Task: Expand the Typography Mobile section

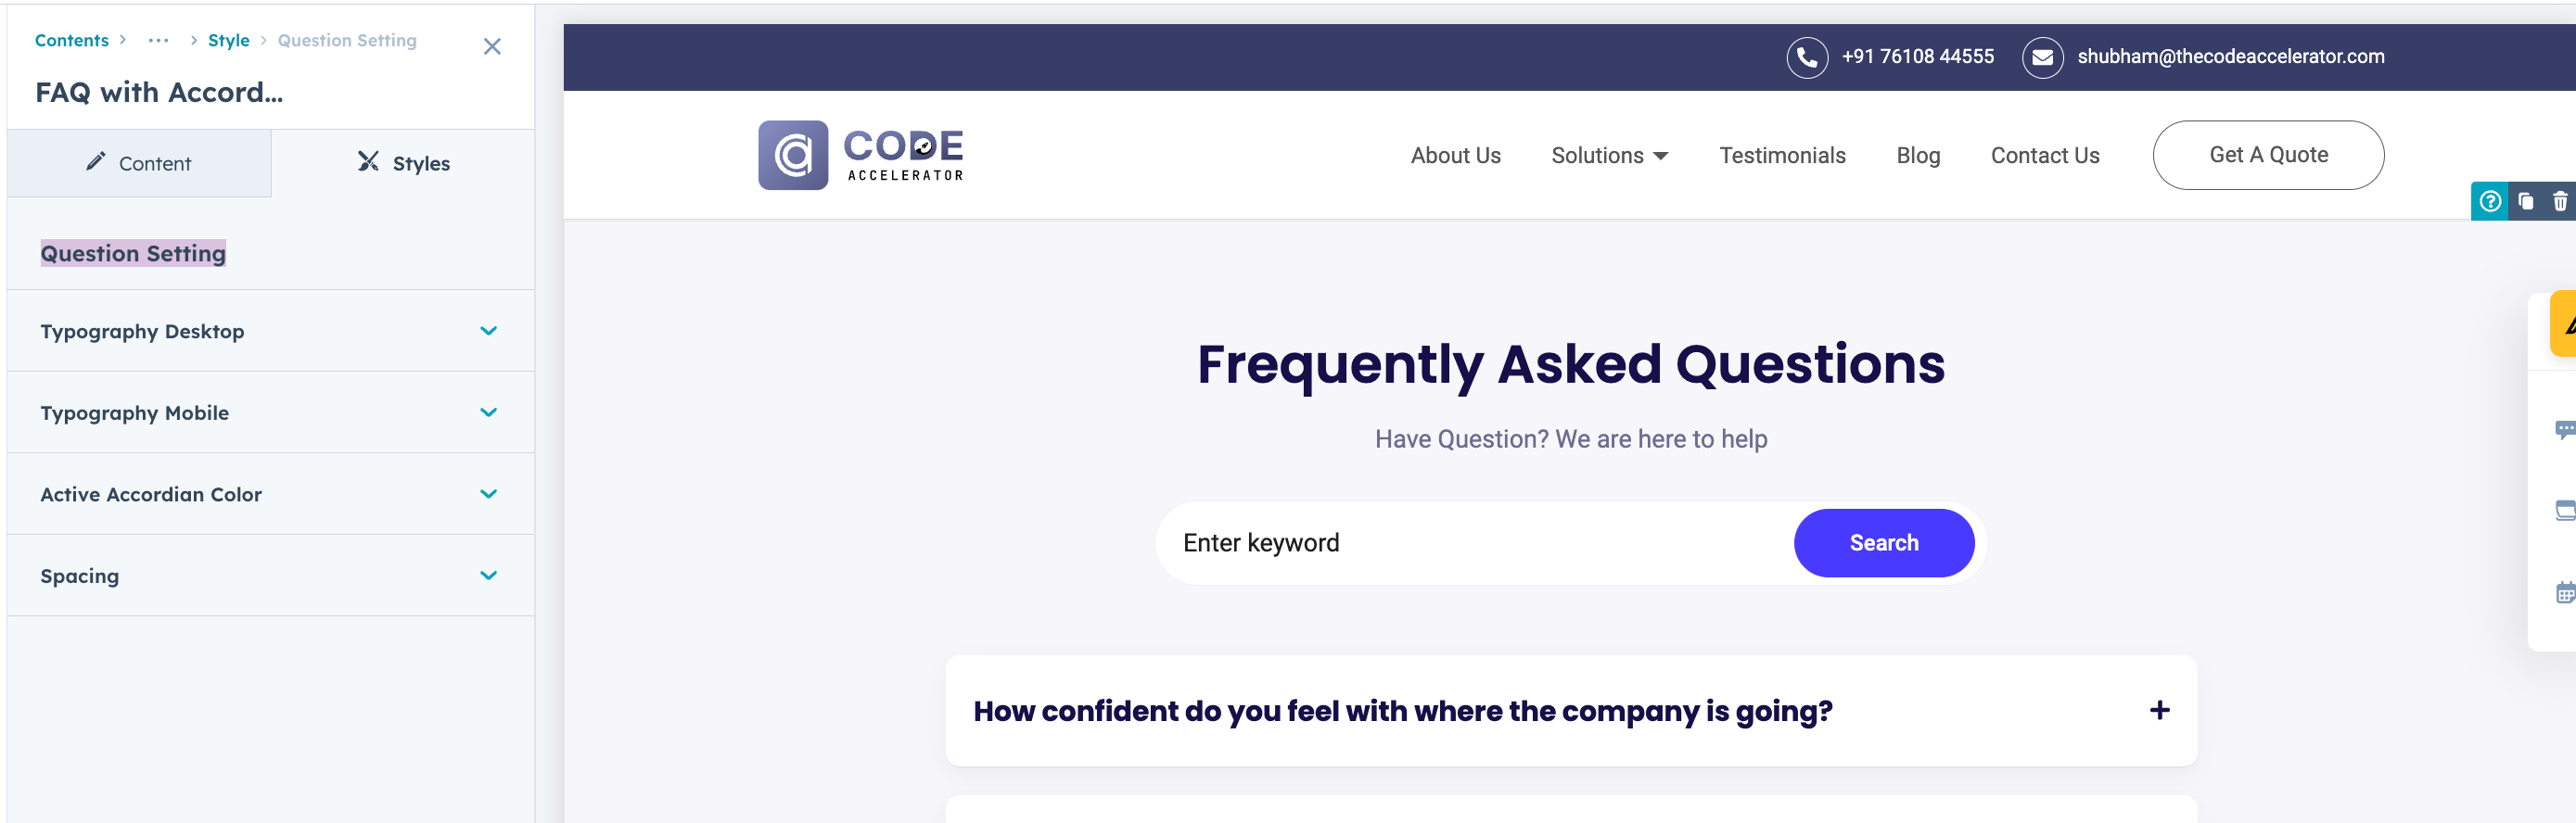Action: [488, 413]
